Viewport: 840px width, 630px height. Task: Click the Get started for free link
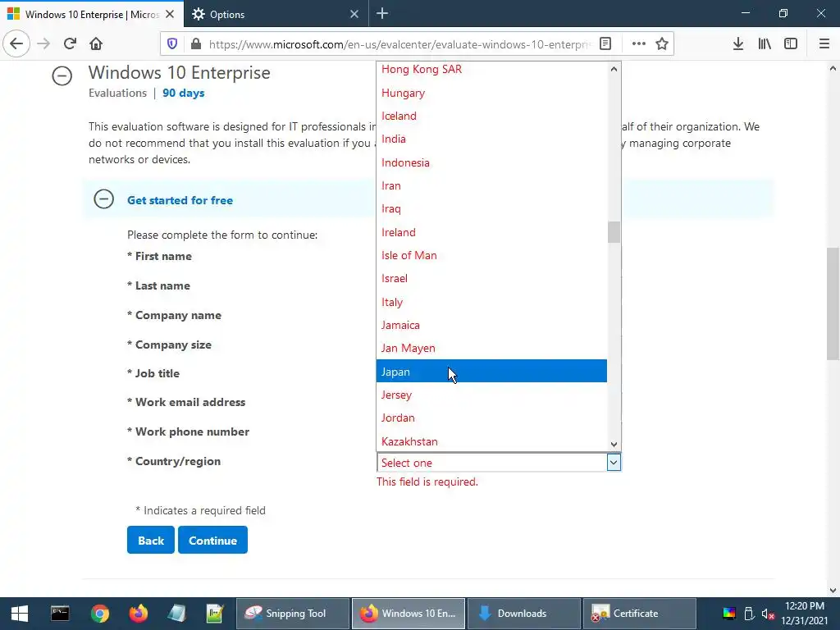coord(180,200)
